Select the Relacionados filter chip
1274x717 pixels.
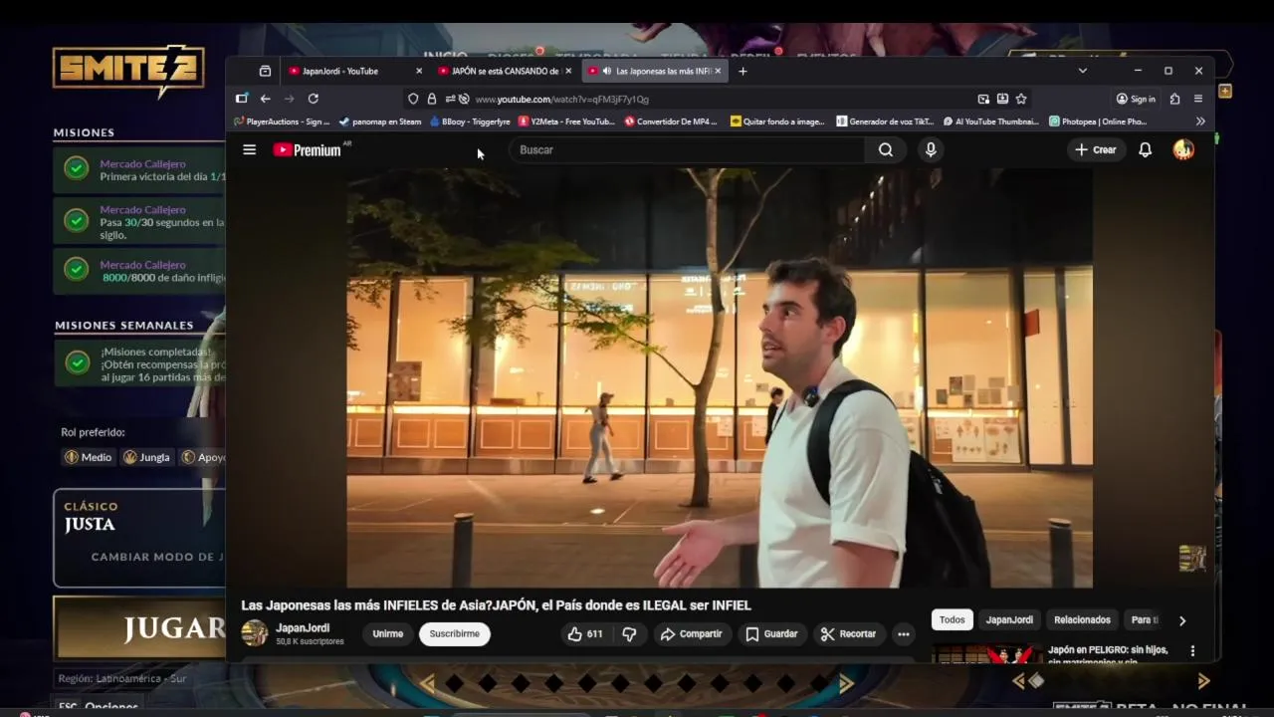[x=1082, y=619]
